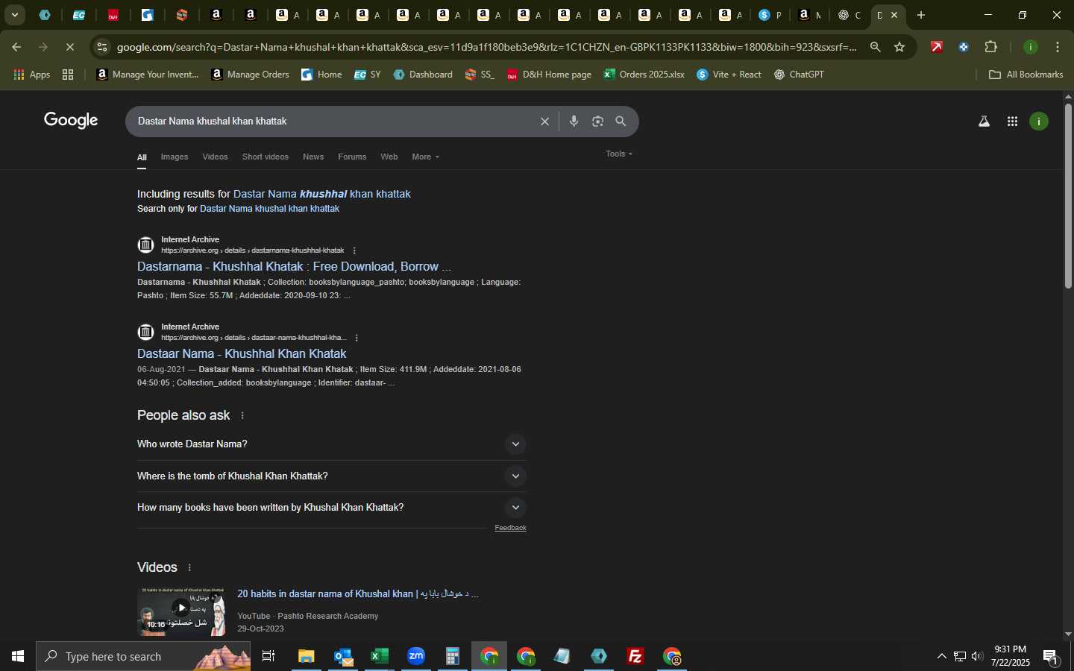The width and height of the screenshot is (1074, 671).
Task: Search by image using the Lens icon
Action: pyautogui.click(x=597, y=122)
